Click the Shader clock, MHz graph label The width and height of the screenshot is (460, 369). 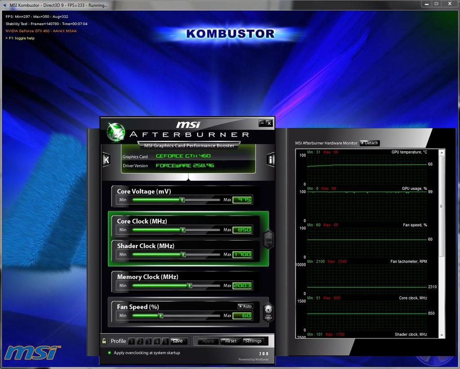pos(411,334)
